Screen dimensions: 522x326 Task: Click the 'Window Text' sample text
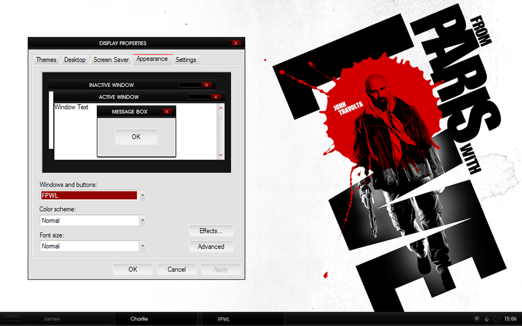click(71, 107)
